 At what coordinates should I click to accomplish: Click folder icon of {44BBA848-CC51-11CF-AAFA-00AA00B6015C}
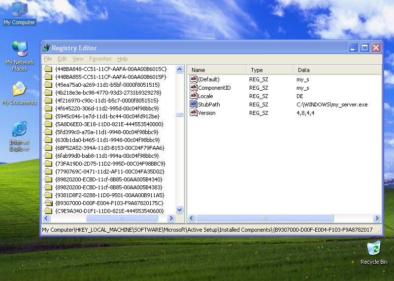pyautogui.click(x=48, y=69)
